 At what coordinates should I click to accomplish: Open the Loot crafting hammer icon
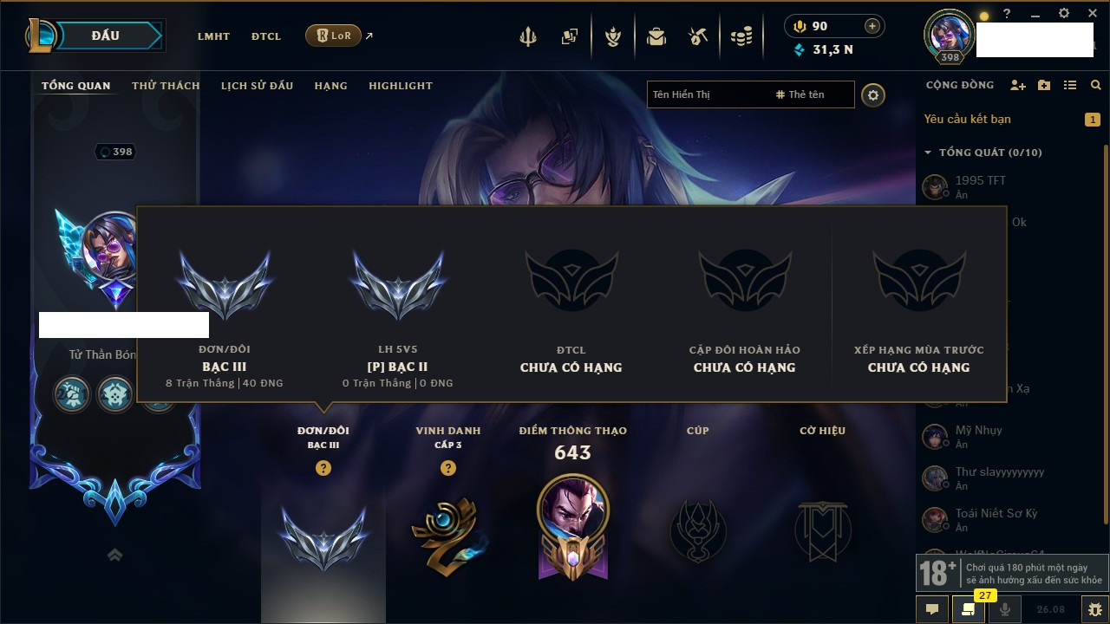point(698,36)
